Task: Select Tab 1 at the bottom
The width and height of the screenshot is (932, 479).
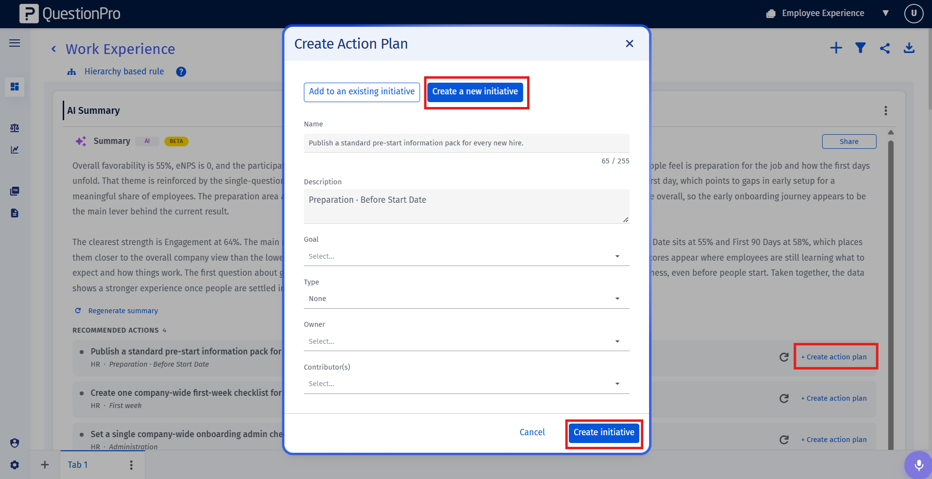Action: coord(78,465)
